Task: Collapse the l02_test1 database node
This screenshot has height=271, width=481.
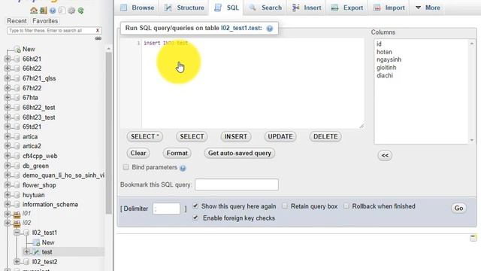Action: (x=17, y=233)
